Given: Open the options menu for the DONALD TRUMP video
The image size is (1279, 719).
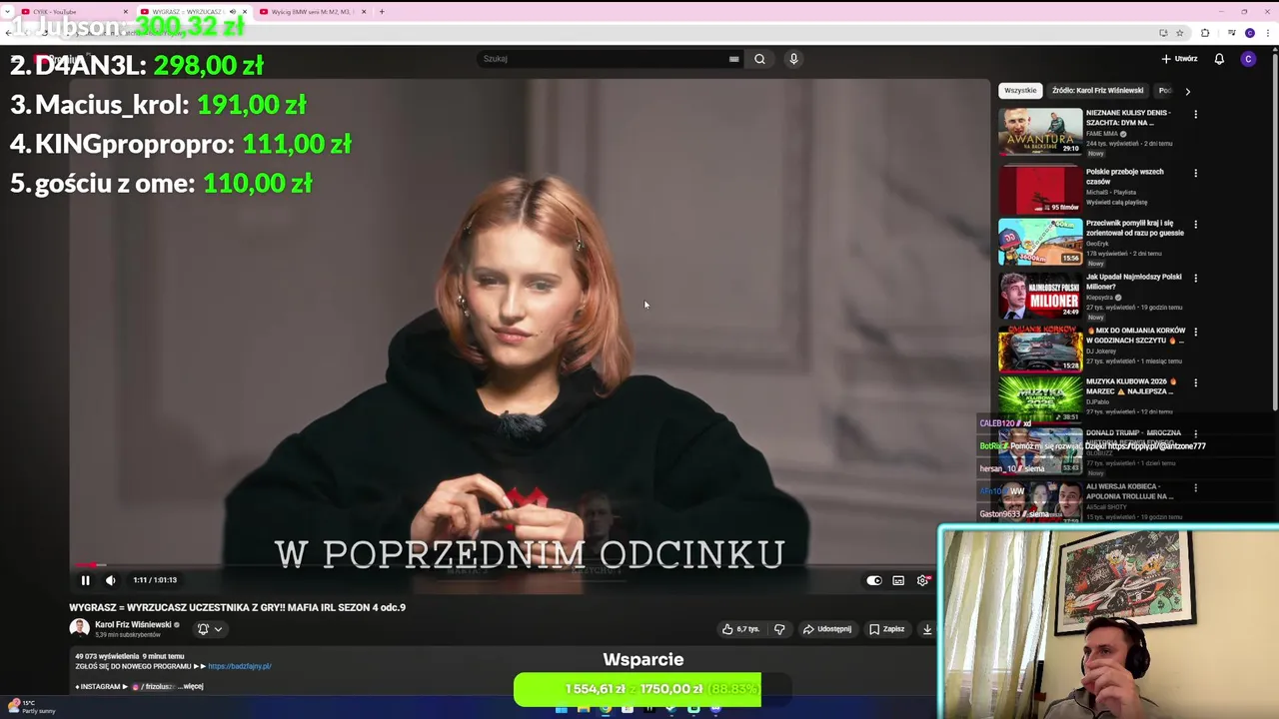Looking at the screenshot, I should [x=1195, y=434].
